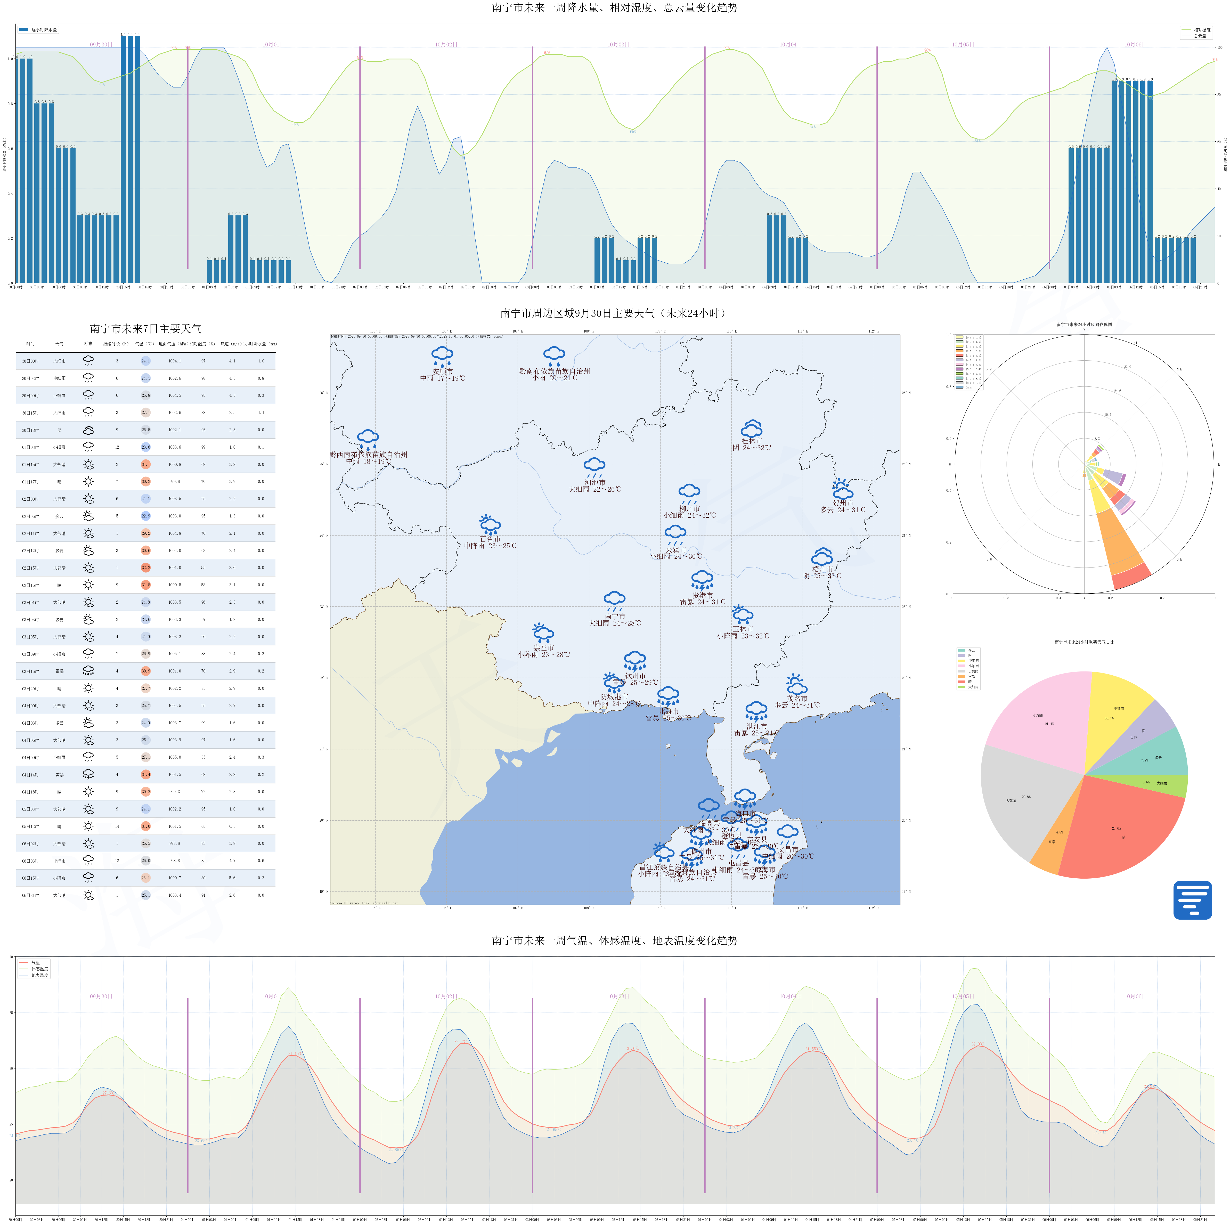Click the cloudy icon in the 02日06时 多云 row
This screenshot has height=1224, width=1230.
point(88,516)
